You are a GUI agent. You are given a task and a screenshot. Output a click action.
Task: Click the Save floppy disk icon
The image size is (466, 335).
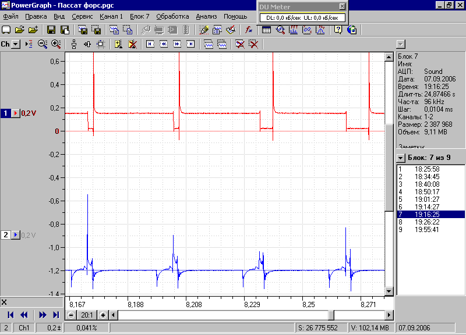click(x=51, y=30)
